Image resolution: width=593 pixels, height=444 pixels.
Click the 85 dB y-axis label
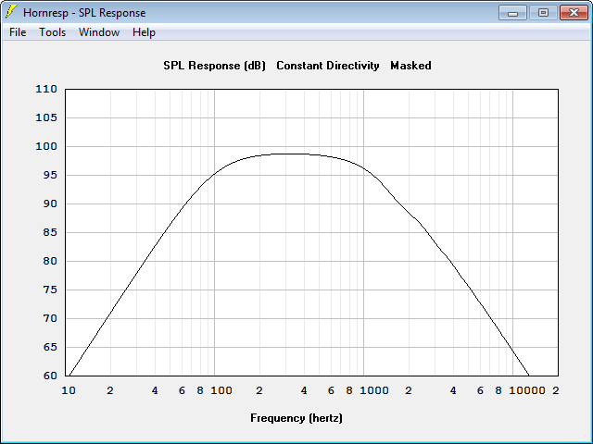click(x=49, y=232)
